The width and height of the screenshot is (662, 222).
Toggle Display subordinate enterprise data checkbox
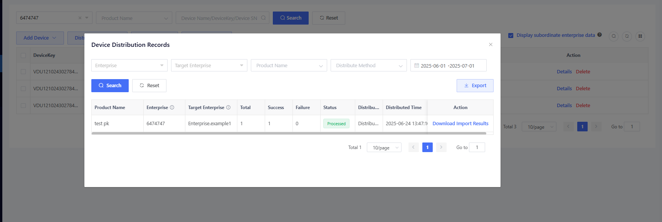(x=511, y=35)
